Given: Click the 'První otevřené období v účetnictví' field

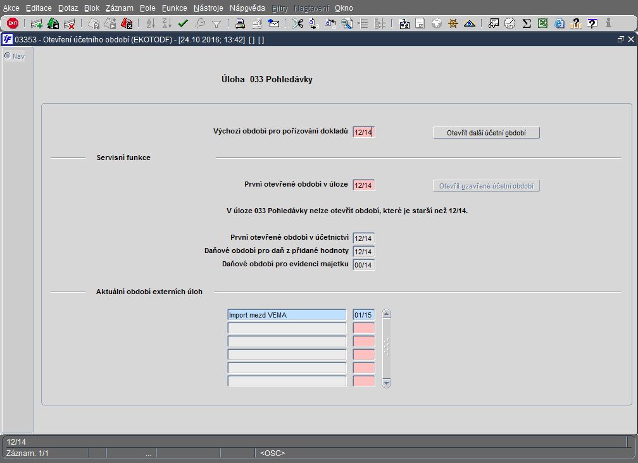Looking at the screenshot, I should click(364, 238).
